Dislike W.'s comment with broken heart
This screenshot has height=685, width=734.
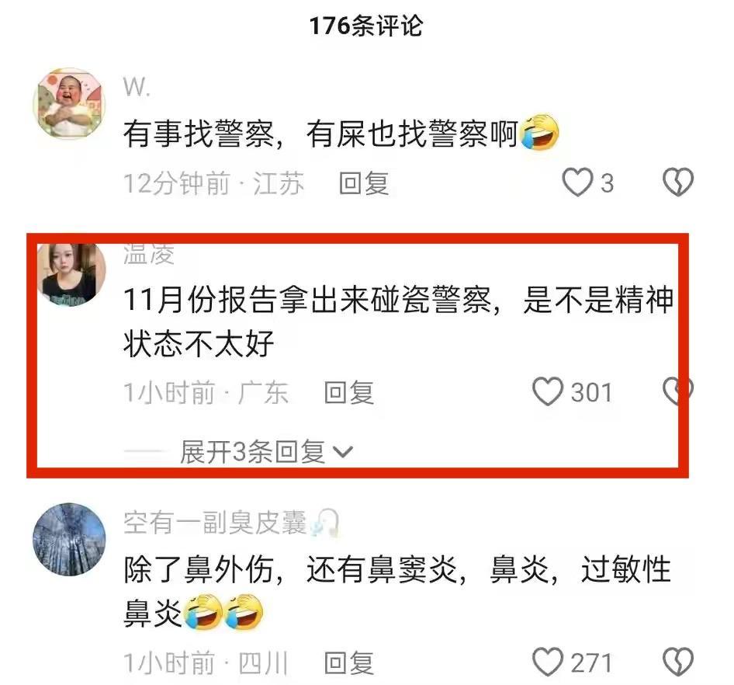[677, 182]
